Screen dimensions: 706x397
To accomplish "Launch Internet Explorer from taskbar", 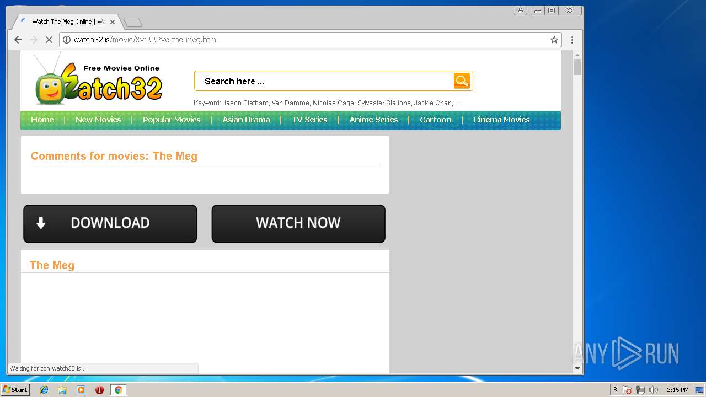I will [x=44, y=390].
